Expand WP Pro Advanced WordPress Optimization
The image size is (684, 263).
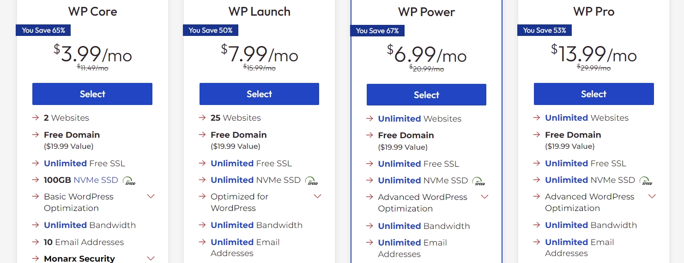pos(652,197)
